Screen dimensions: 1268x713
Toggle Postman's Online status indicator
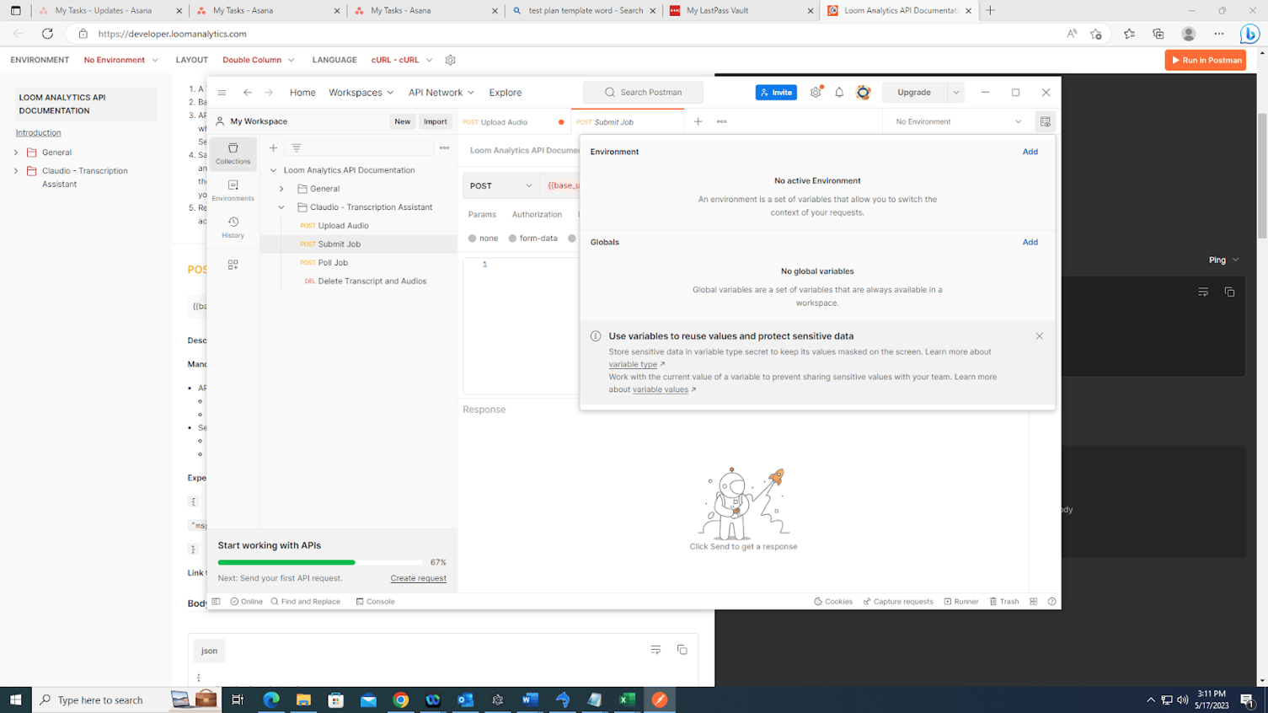(244, 601)
